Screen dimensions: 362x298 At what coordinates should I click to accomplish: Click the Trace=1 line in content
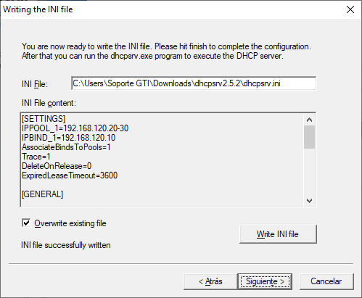[36, 157]
